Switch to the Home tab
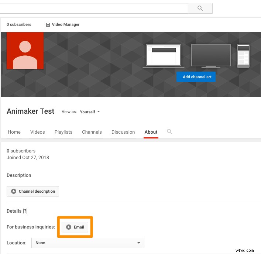This screenshot has width=261, height=254. click(14, 132)
